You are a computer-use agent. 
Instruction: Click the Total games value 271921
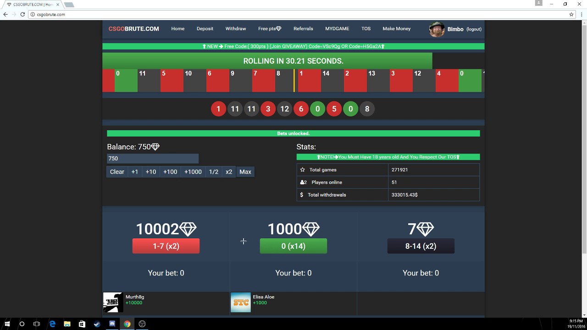coord(399,170)
